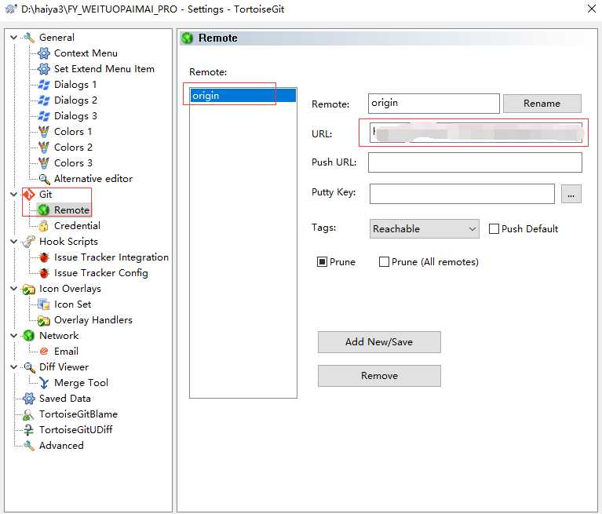Focus the Remote name input field

(x=433, y=104)
